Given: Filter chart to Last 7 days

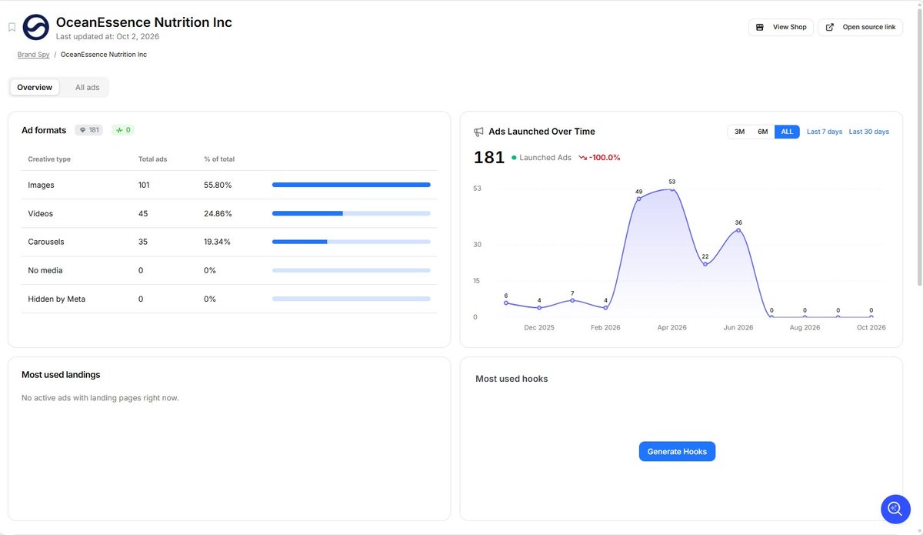Looking at the screenshot, I should (x=825, y=132).
